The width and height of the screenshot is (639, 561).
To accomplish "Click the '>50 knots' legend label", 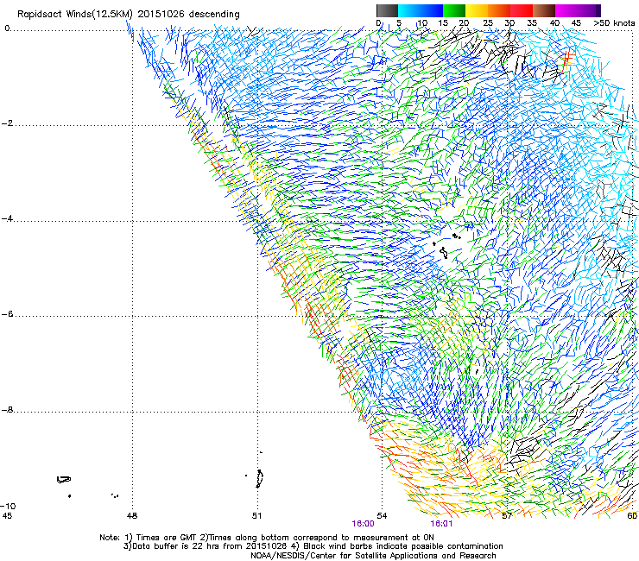I will pyautogui.click(x=614, y=23).
